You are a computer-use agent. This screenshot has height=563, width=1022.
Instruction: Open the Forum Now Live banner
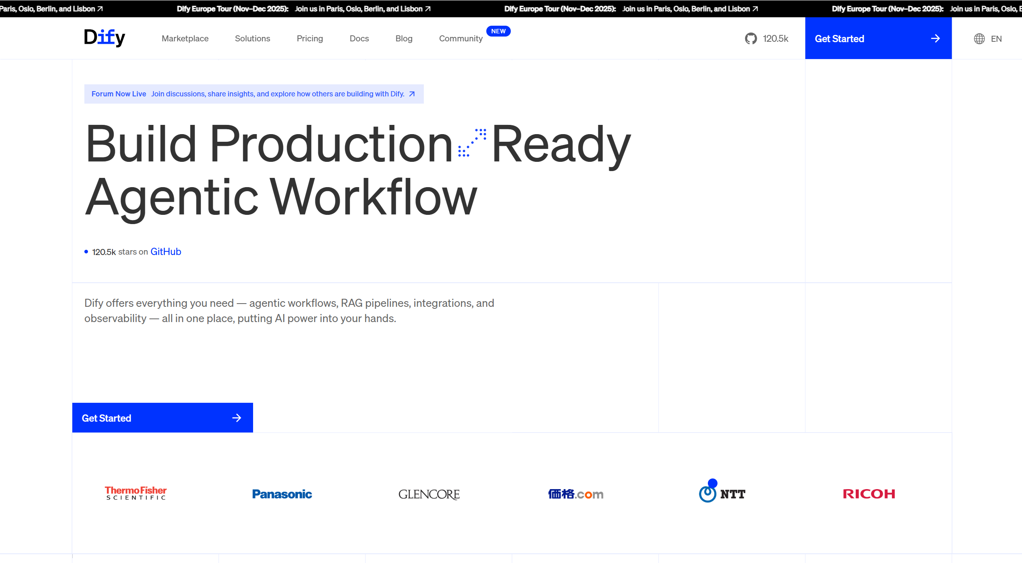[x=253, y=94]
